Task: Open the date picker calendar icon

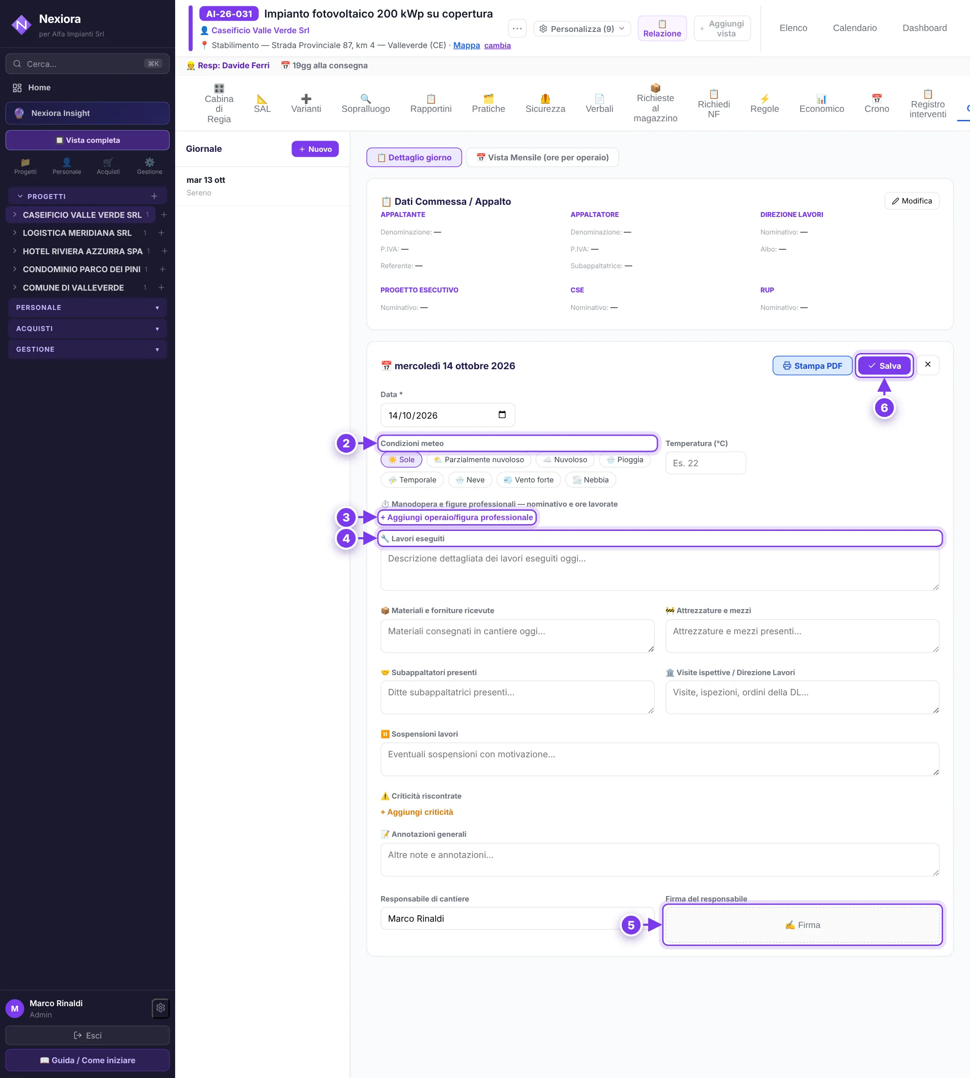Action: coord(502,415)
